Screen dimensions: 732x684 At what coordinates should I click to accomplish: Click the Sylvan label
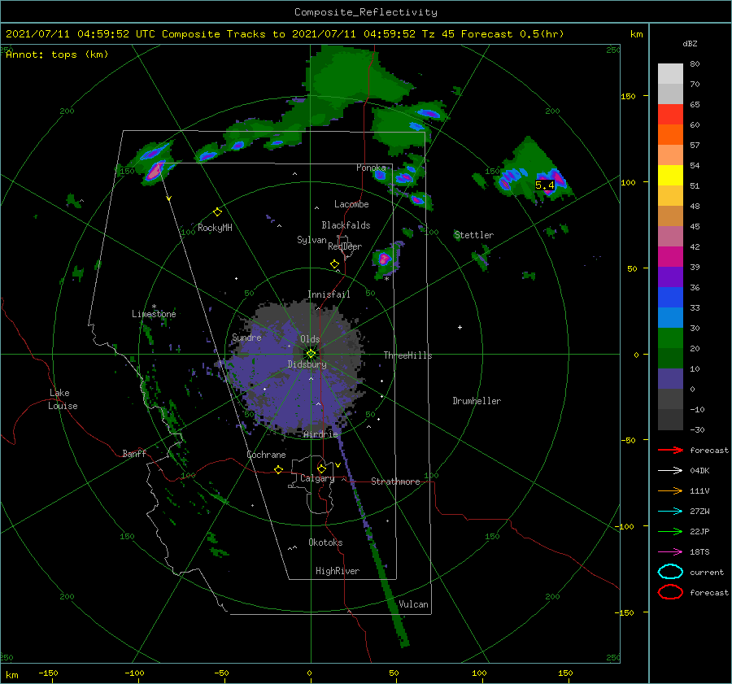click(312, 240)
